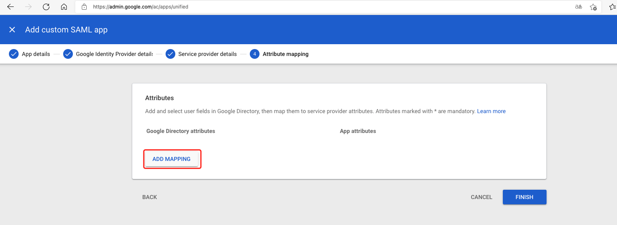Close the Add custom SAML app dialog
The image size is (617, 225).
pos(12,30)
